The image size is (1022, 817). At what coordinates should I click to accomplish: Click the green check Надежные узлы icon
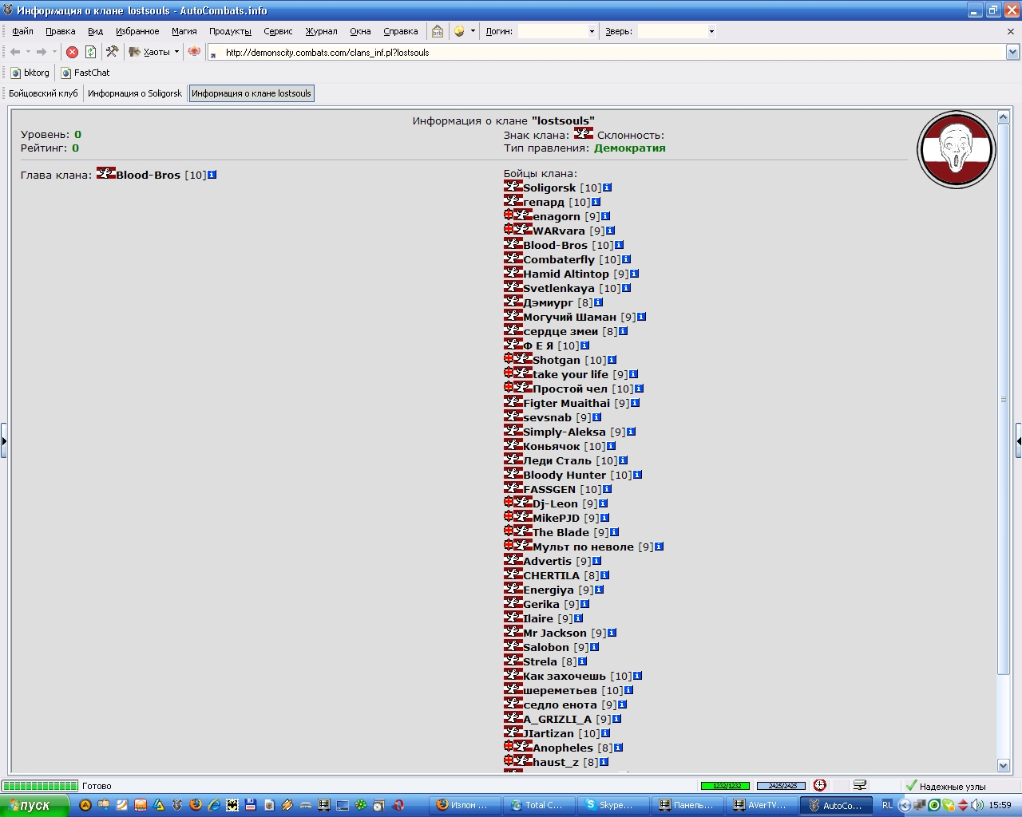click(x=911, y=786)
